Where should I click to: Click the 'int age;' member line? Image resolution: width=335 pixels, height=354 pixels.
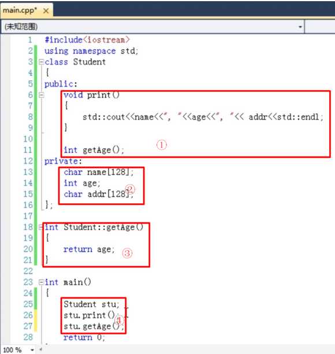81,183
